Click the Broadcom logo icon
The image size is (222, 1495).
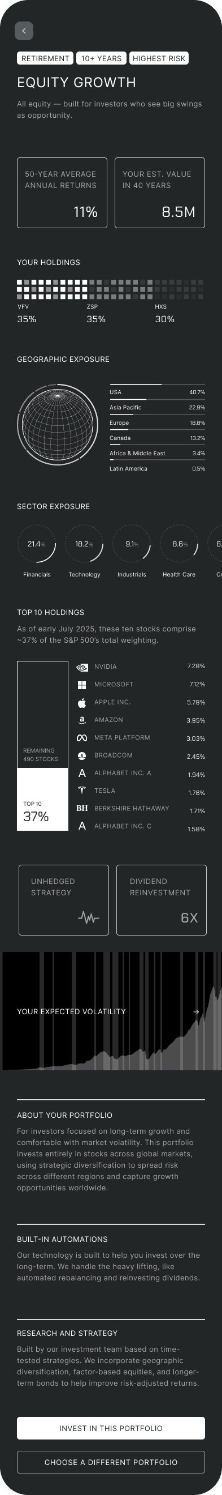(x=82, y=755)
